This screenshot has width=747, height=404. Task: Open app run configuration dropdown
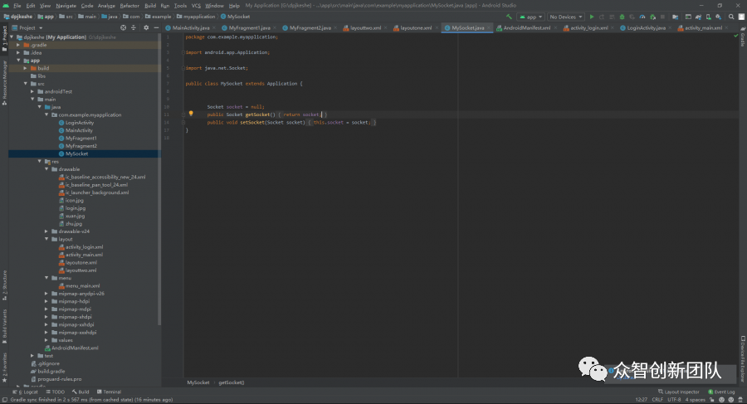click(x=530, y=17)
